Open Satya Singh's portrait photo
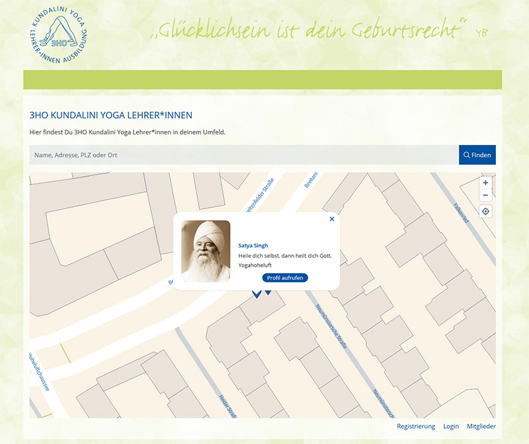Image resolution: width=529 pixels, height=444 pixels. coord(206,251)
